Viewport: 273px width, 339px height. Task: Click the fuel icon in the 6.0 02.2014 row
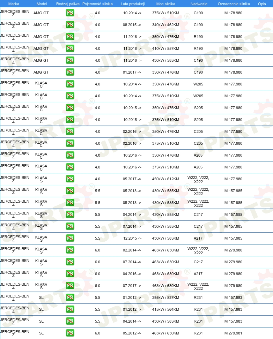70,250
